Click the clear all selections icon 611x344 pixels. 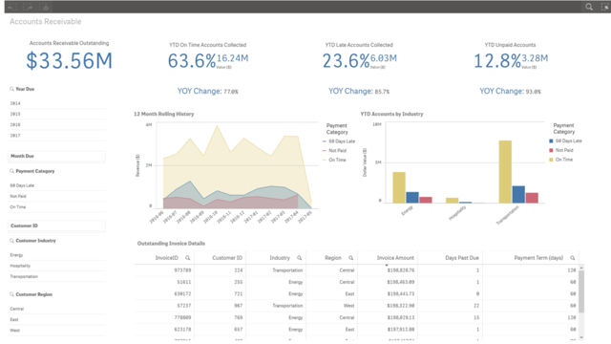(x=45, y=7)
